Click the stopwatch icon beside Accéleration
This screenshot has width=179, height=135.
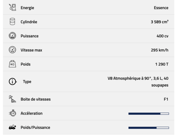12,113
